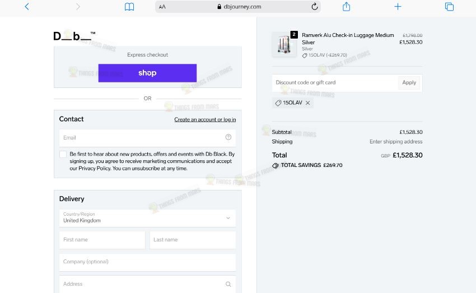The height and width of the screenshot is (293, 476).
Task: Remove the 15OLAV code with X
Action: coord(308,103)
